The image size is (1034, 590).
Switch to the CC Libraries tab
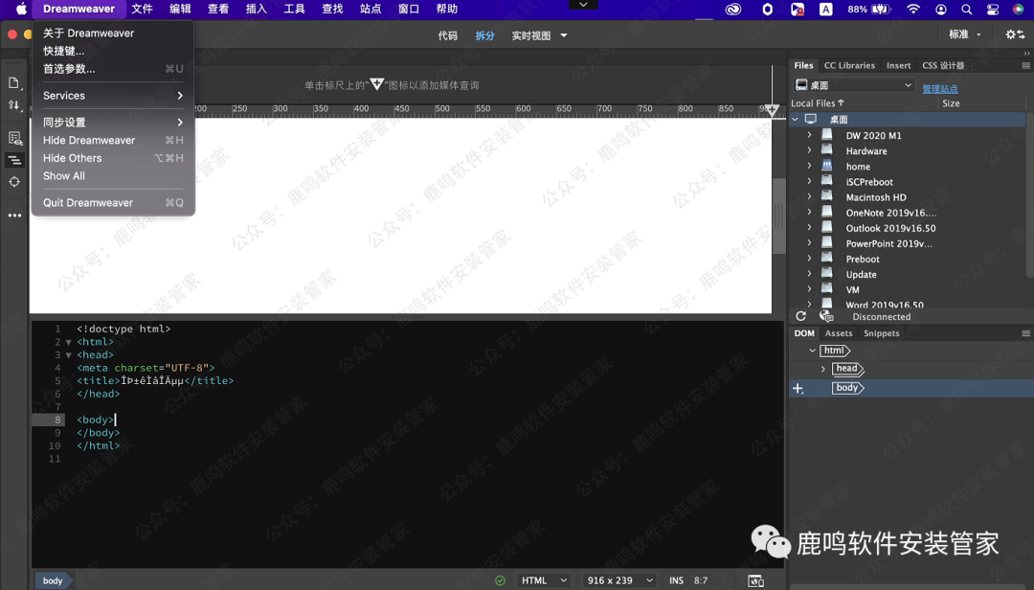(x=849, y=66)
